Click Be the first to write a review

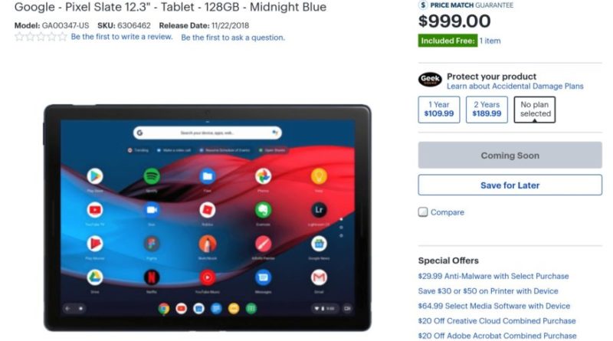122,37
